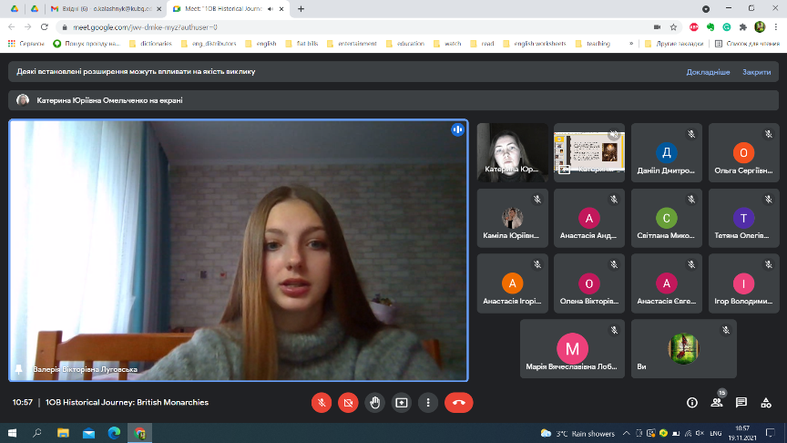Raise hand in the meeting
The height and width of the screenshot is (443, 787).
click(373, 402)
